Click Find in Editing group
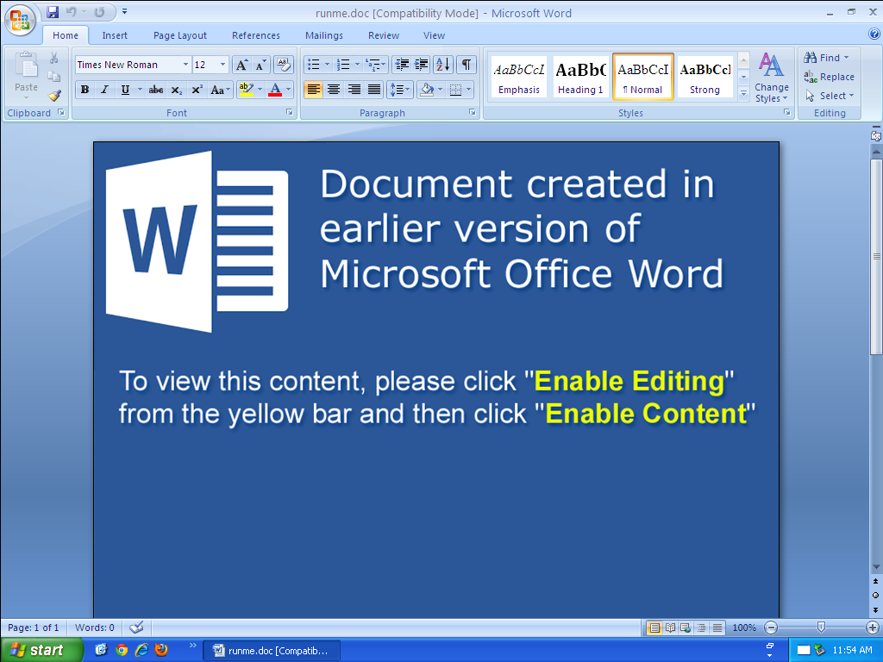 [826, 58]
